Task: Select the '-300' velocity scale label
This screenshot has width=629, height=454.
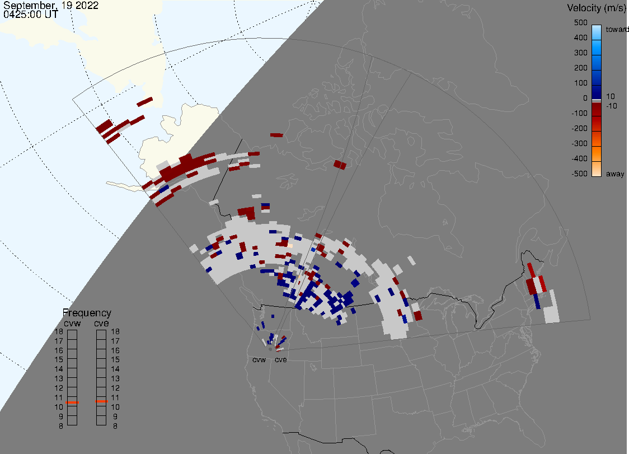Action: click(579, 144)
